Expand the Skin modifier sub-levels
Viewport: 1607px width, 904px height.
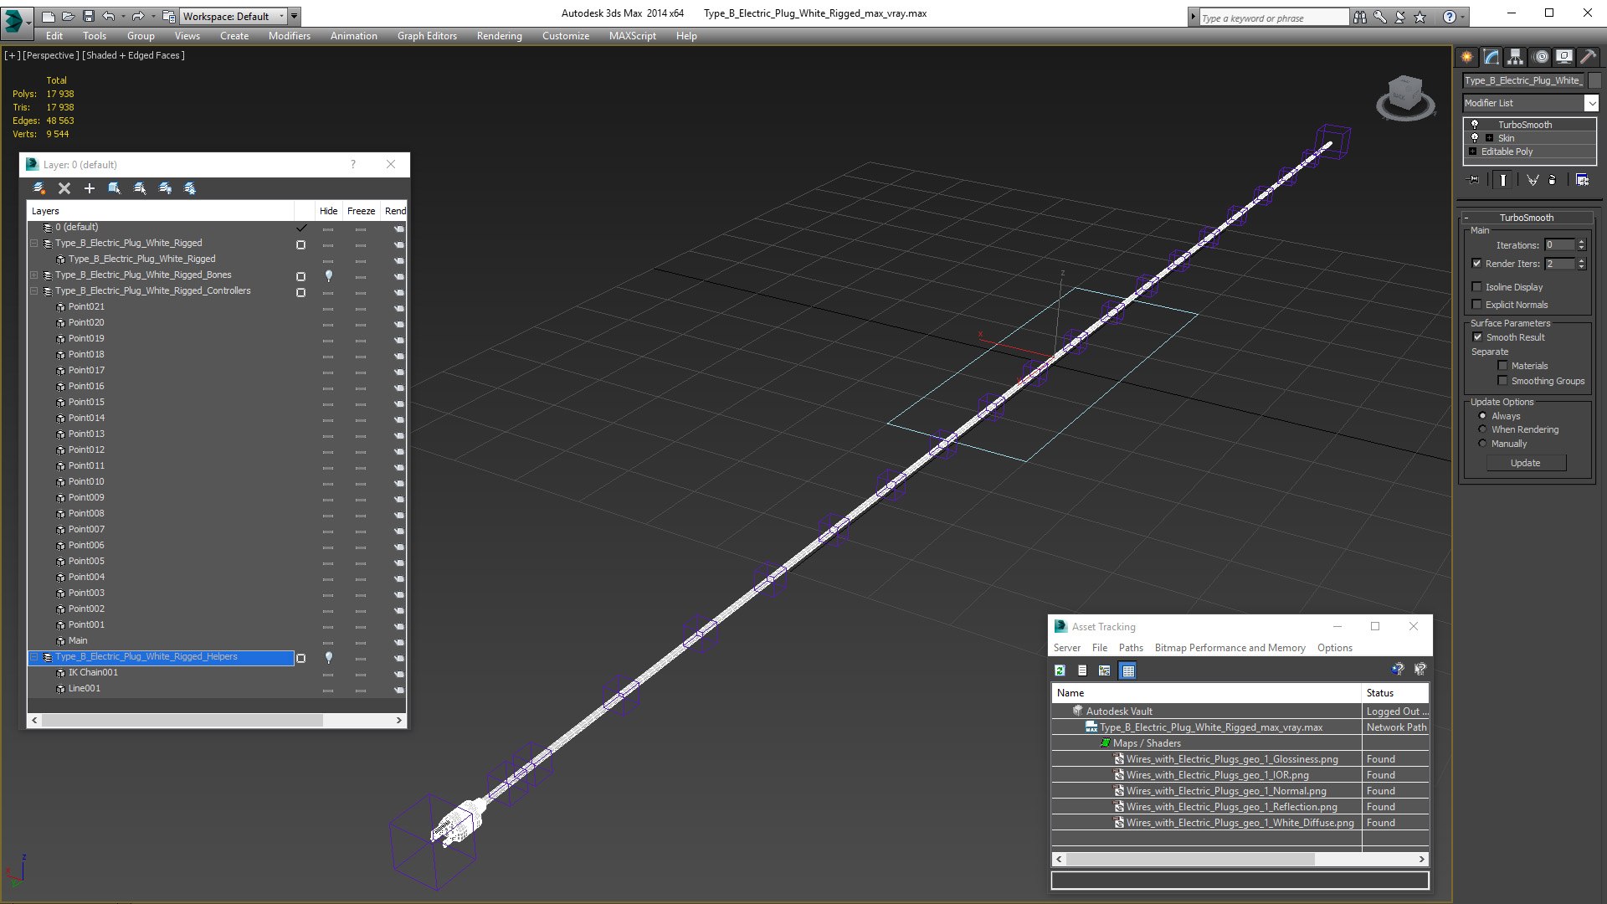(1489, 138)
